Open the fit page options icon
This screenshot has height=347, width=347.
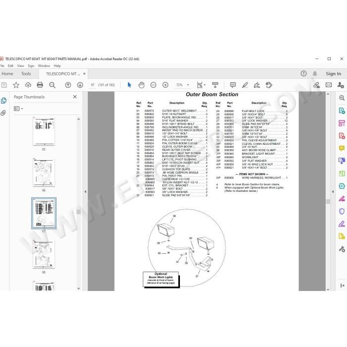(x=201, y=85)
